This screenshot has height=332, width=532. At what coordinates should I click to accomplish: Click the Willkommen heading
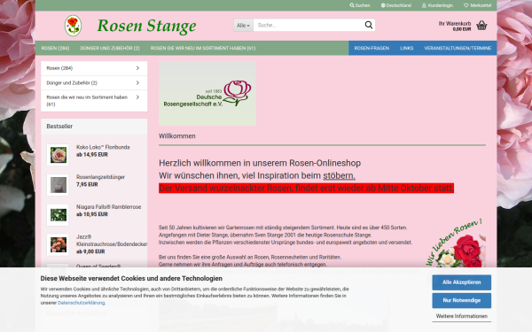(x=177, y=135)
